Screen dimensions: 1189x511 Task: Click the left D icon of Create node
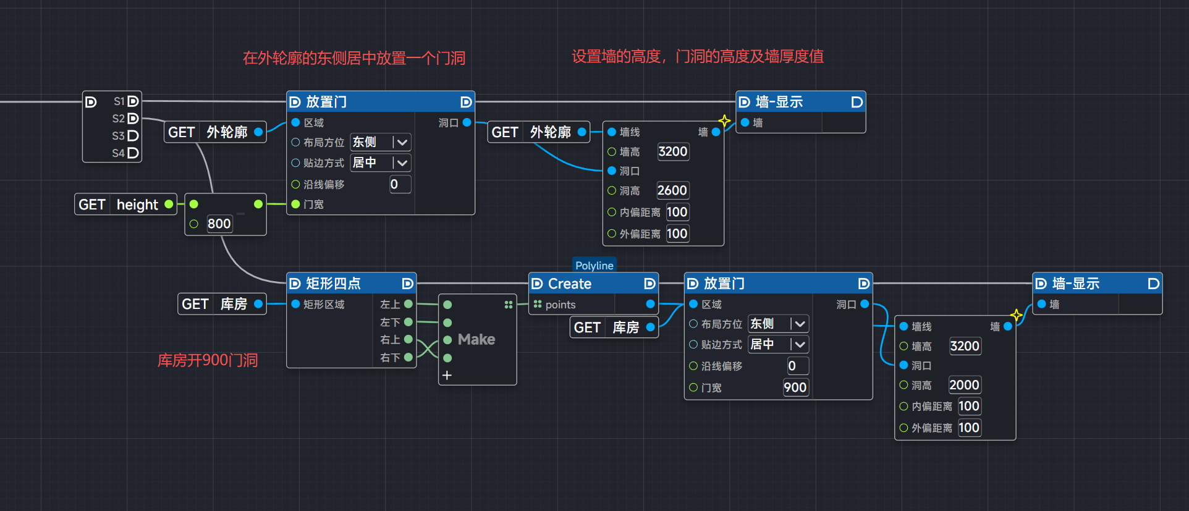(x=537, y=284)
